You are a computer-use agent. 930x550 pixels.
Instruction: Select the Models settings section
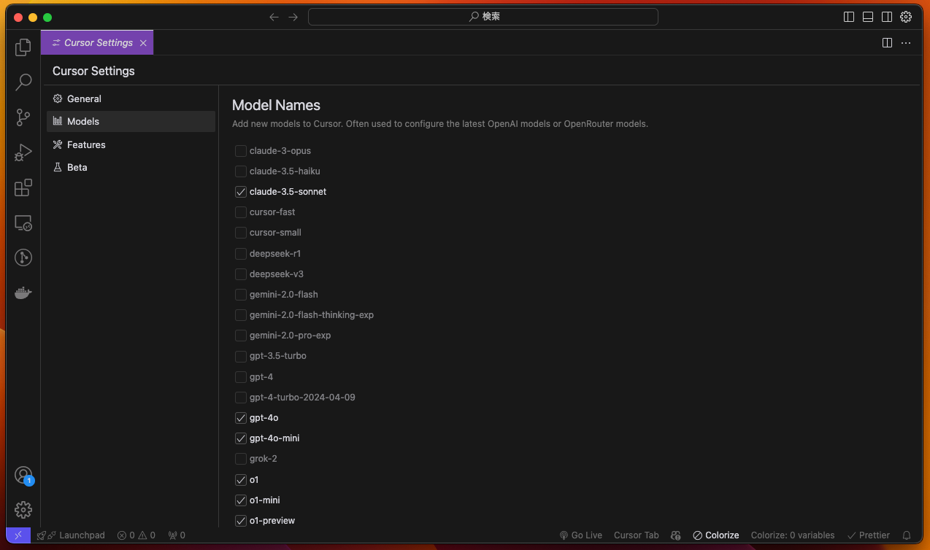[131, 121]
